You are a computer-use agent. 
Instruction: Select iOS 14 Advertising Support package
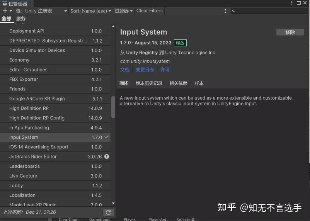(55, 147)
